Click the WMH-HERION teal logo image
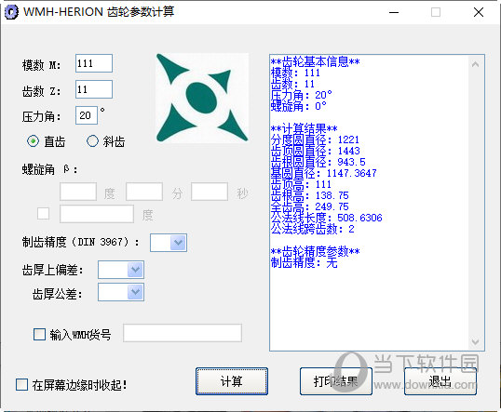The image size is (501, 412). pyautogui.click(x=202, y=98)
